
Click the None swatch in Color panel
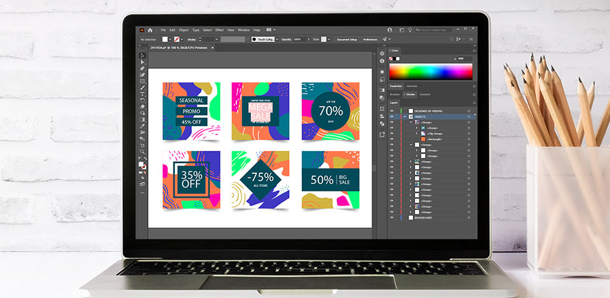click(x=391, y=58)
